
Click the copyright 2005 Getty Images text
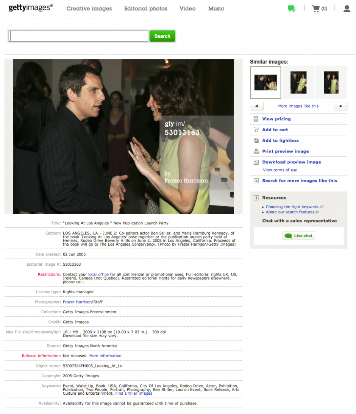(x=81, y=376)
